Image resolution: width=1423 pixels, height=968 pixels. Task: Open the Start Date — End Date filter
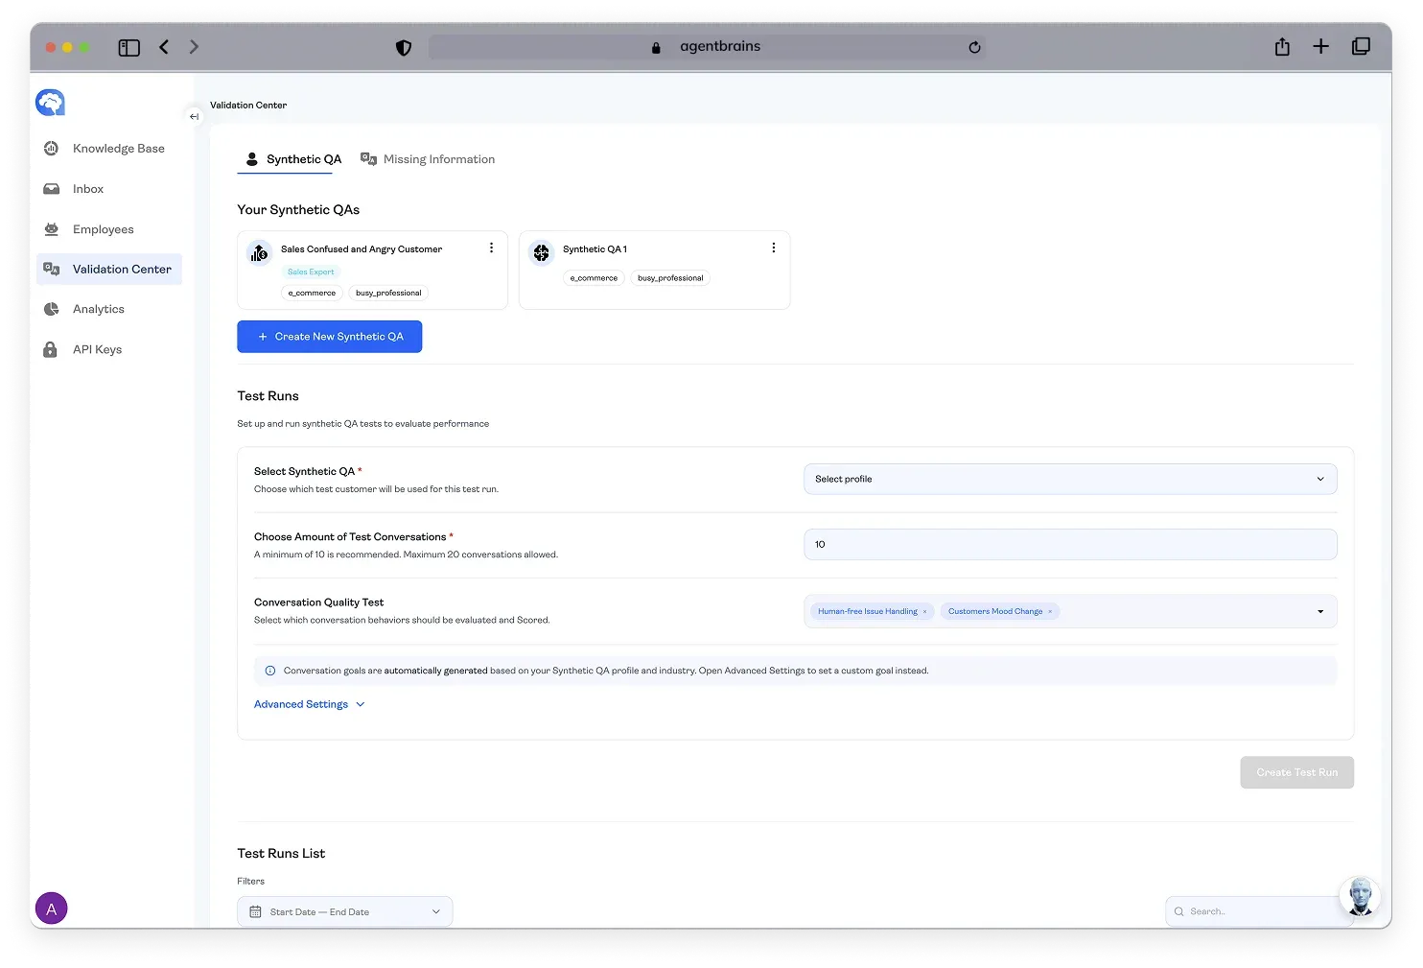(344, 911)
